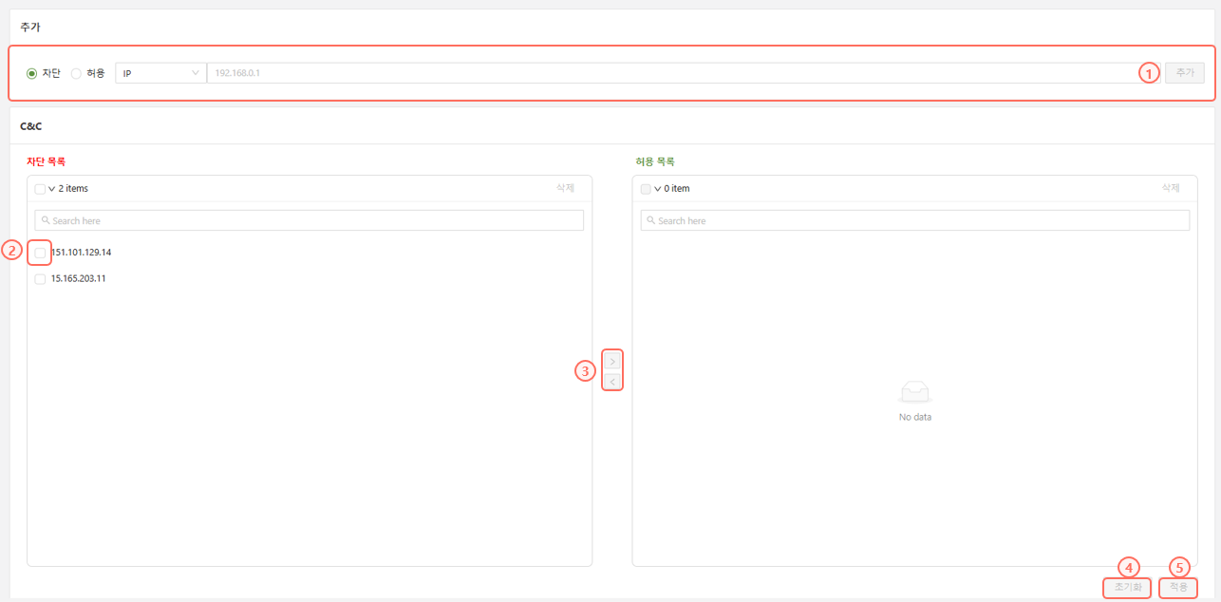Click the magnifier icon in block list search
Viewport: 1221px width, 602px height.
point(46,220)
